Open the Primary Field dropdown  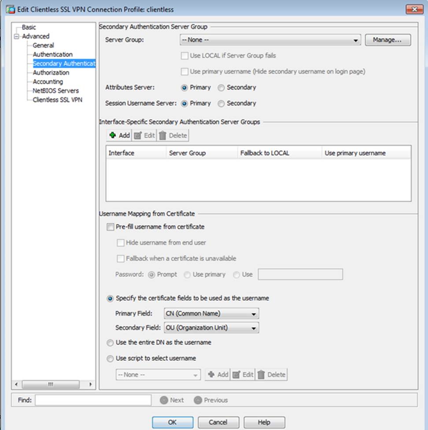211,314
